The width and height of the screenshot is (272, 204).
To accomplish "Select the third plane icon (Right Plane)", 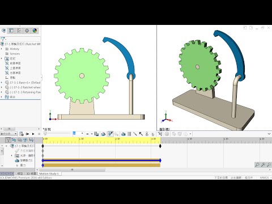I will click(7, 73).
